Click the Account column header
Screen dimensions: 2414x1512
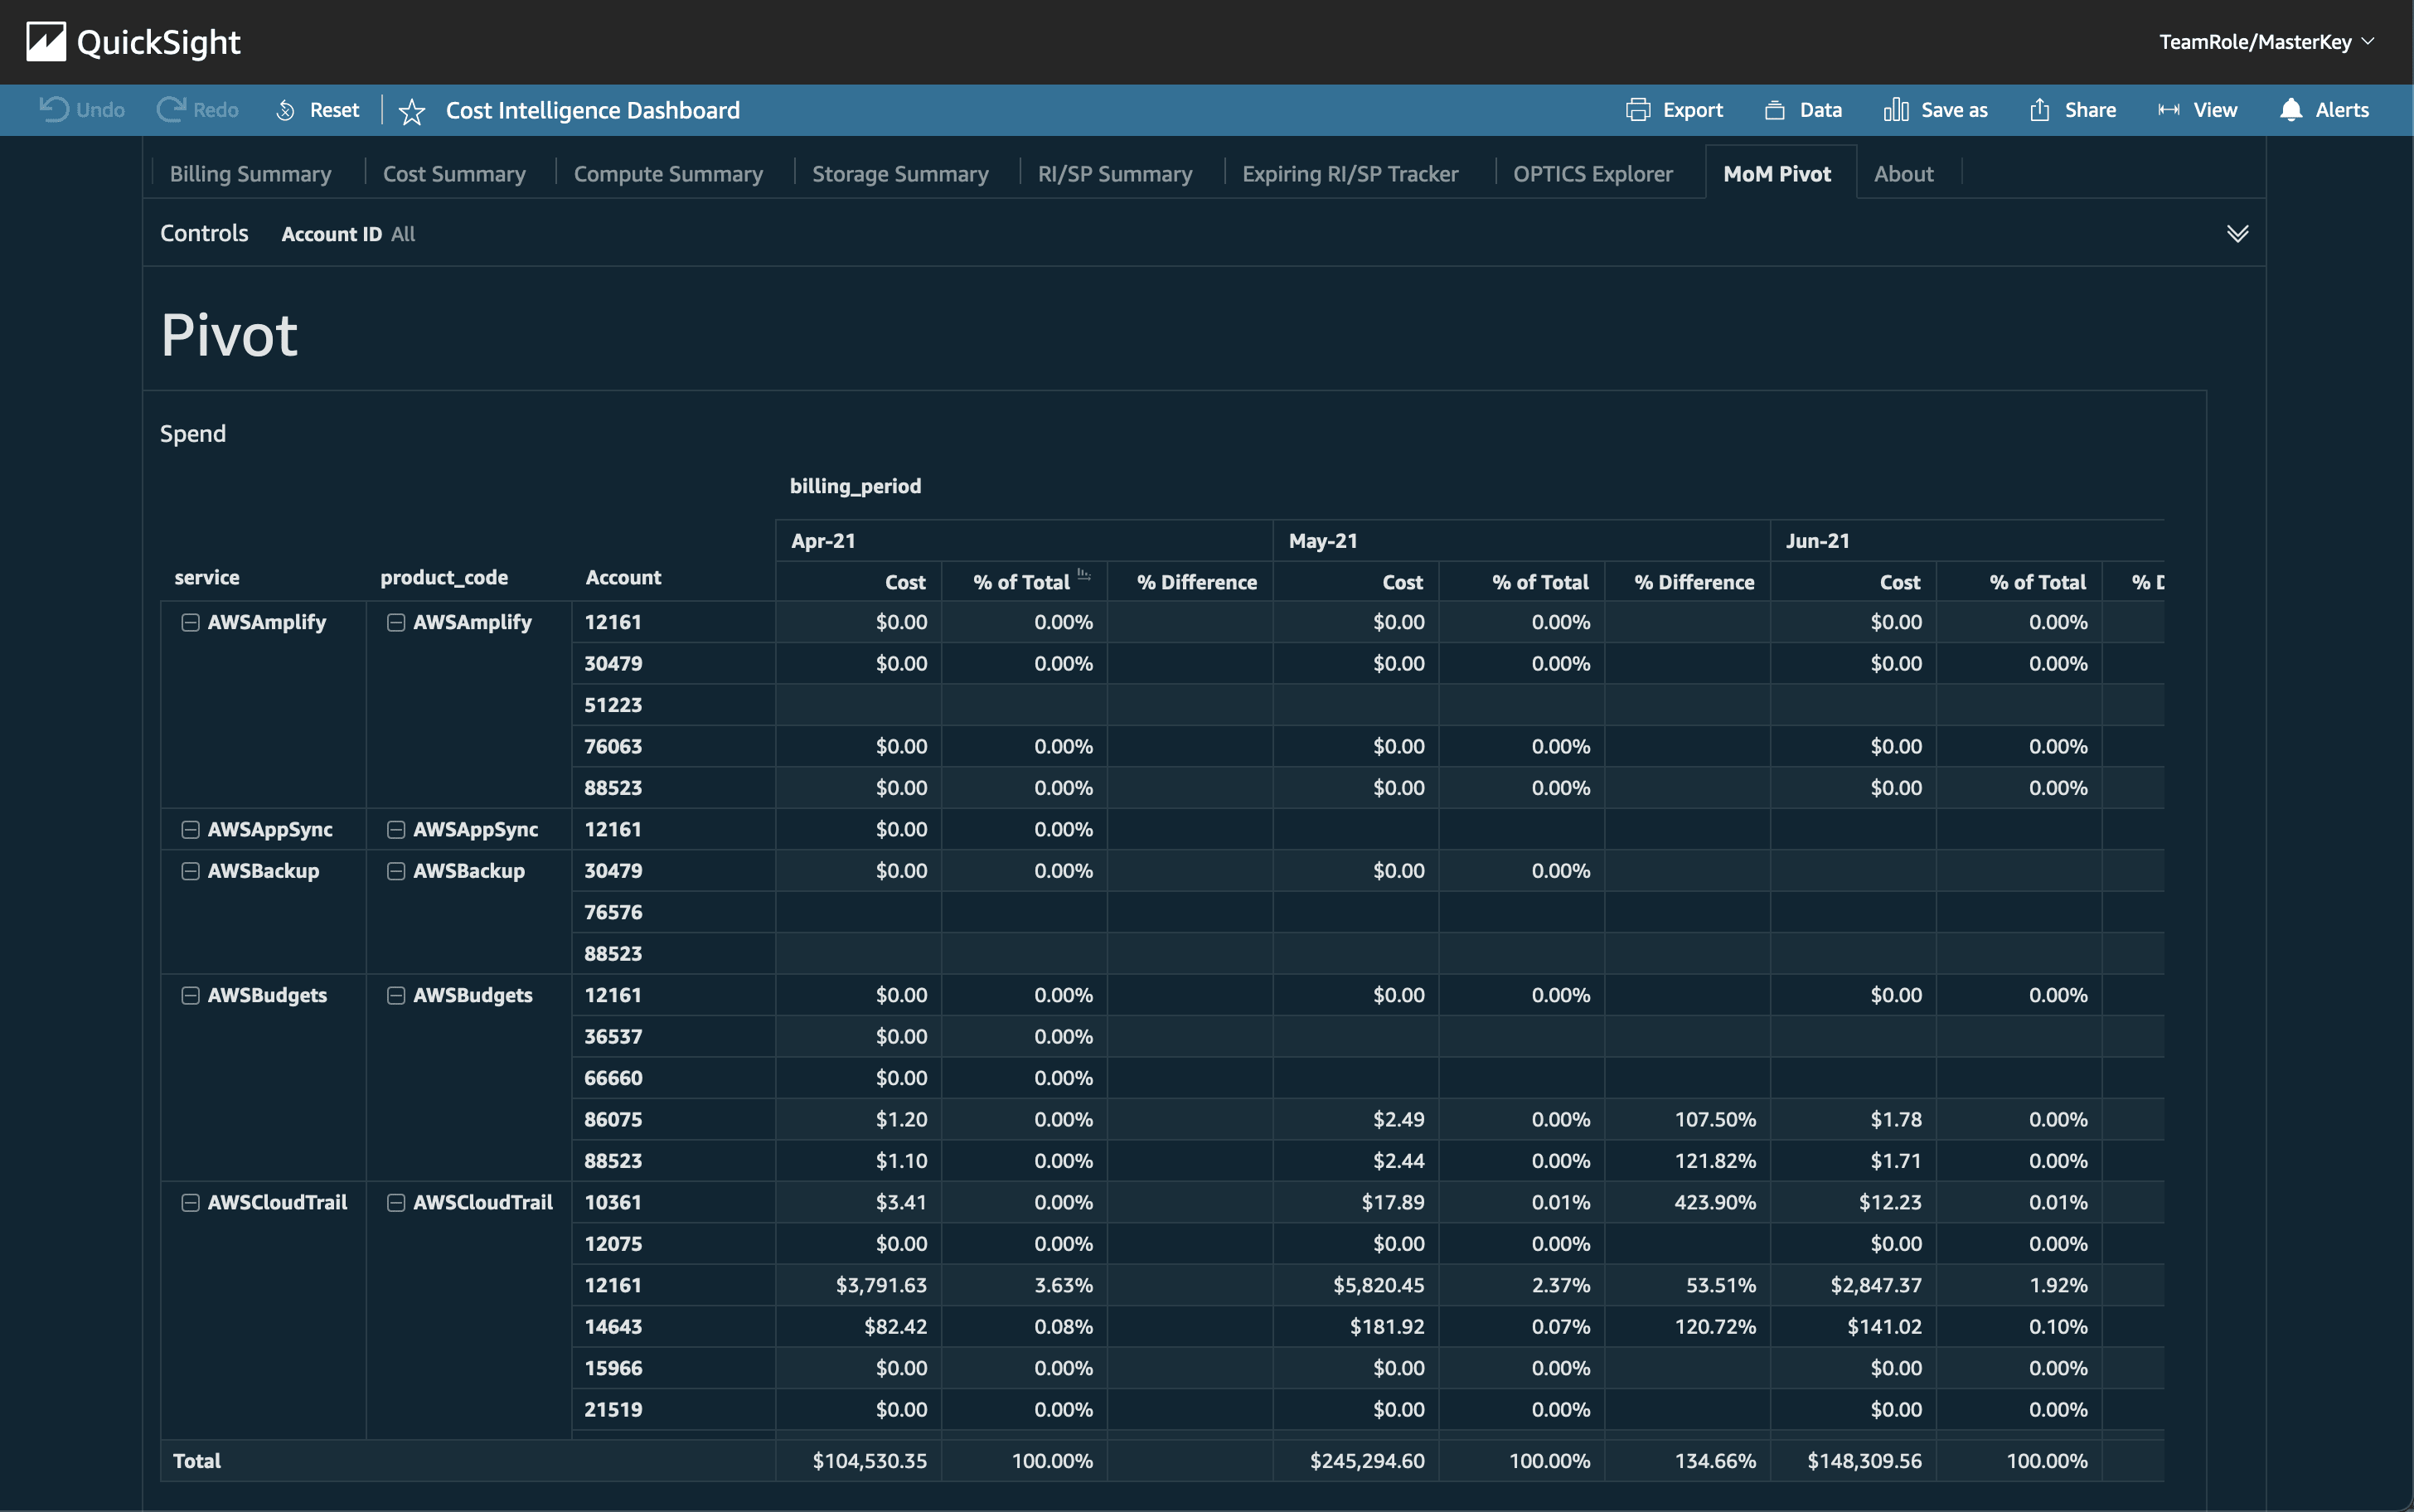(x=623, y=577)
